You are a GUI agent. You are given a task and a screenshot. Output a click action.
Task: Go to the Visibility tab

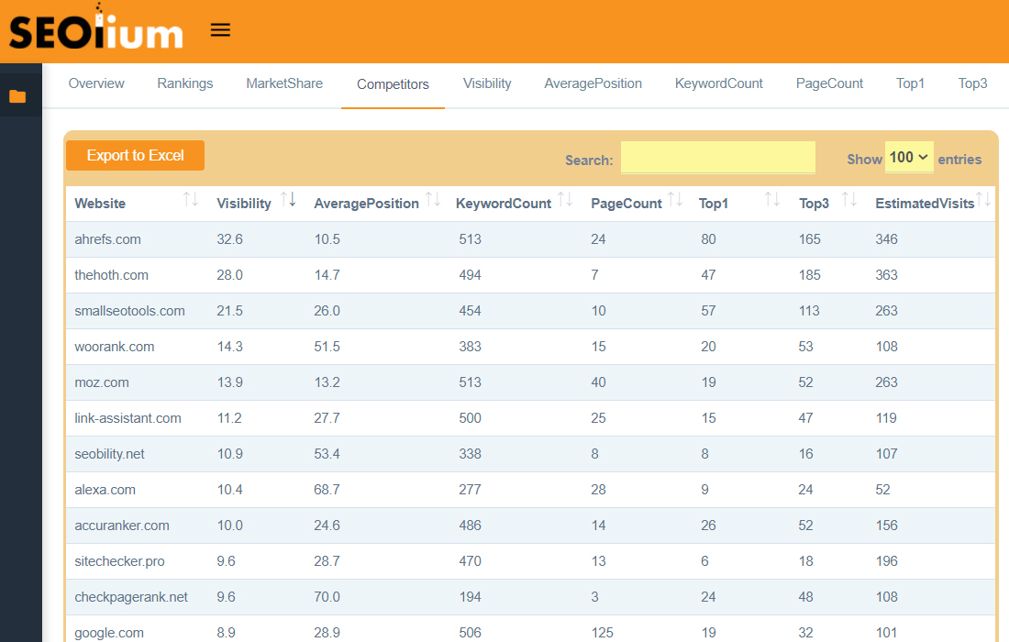(x=487, y=83)
